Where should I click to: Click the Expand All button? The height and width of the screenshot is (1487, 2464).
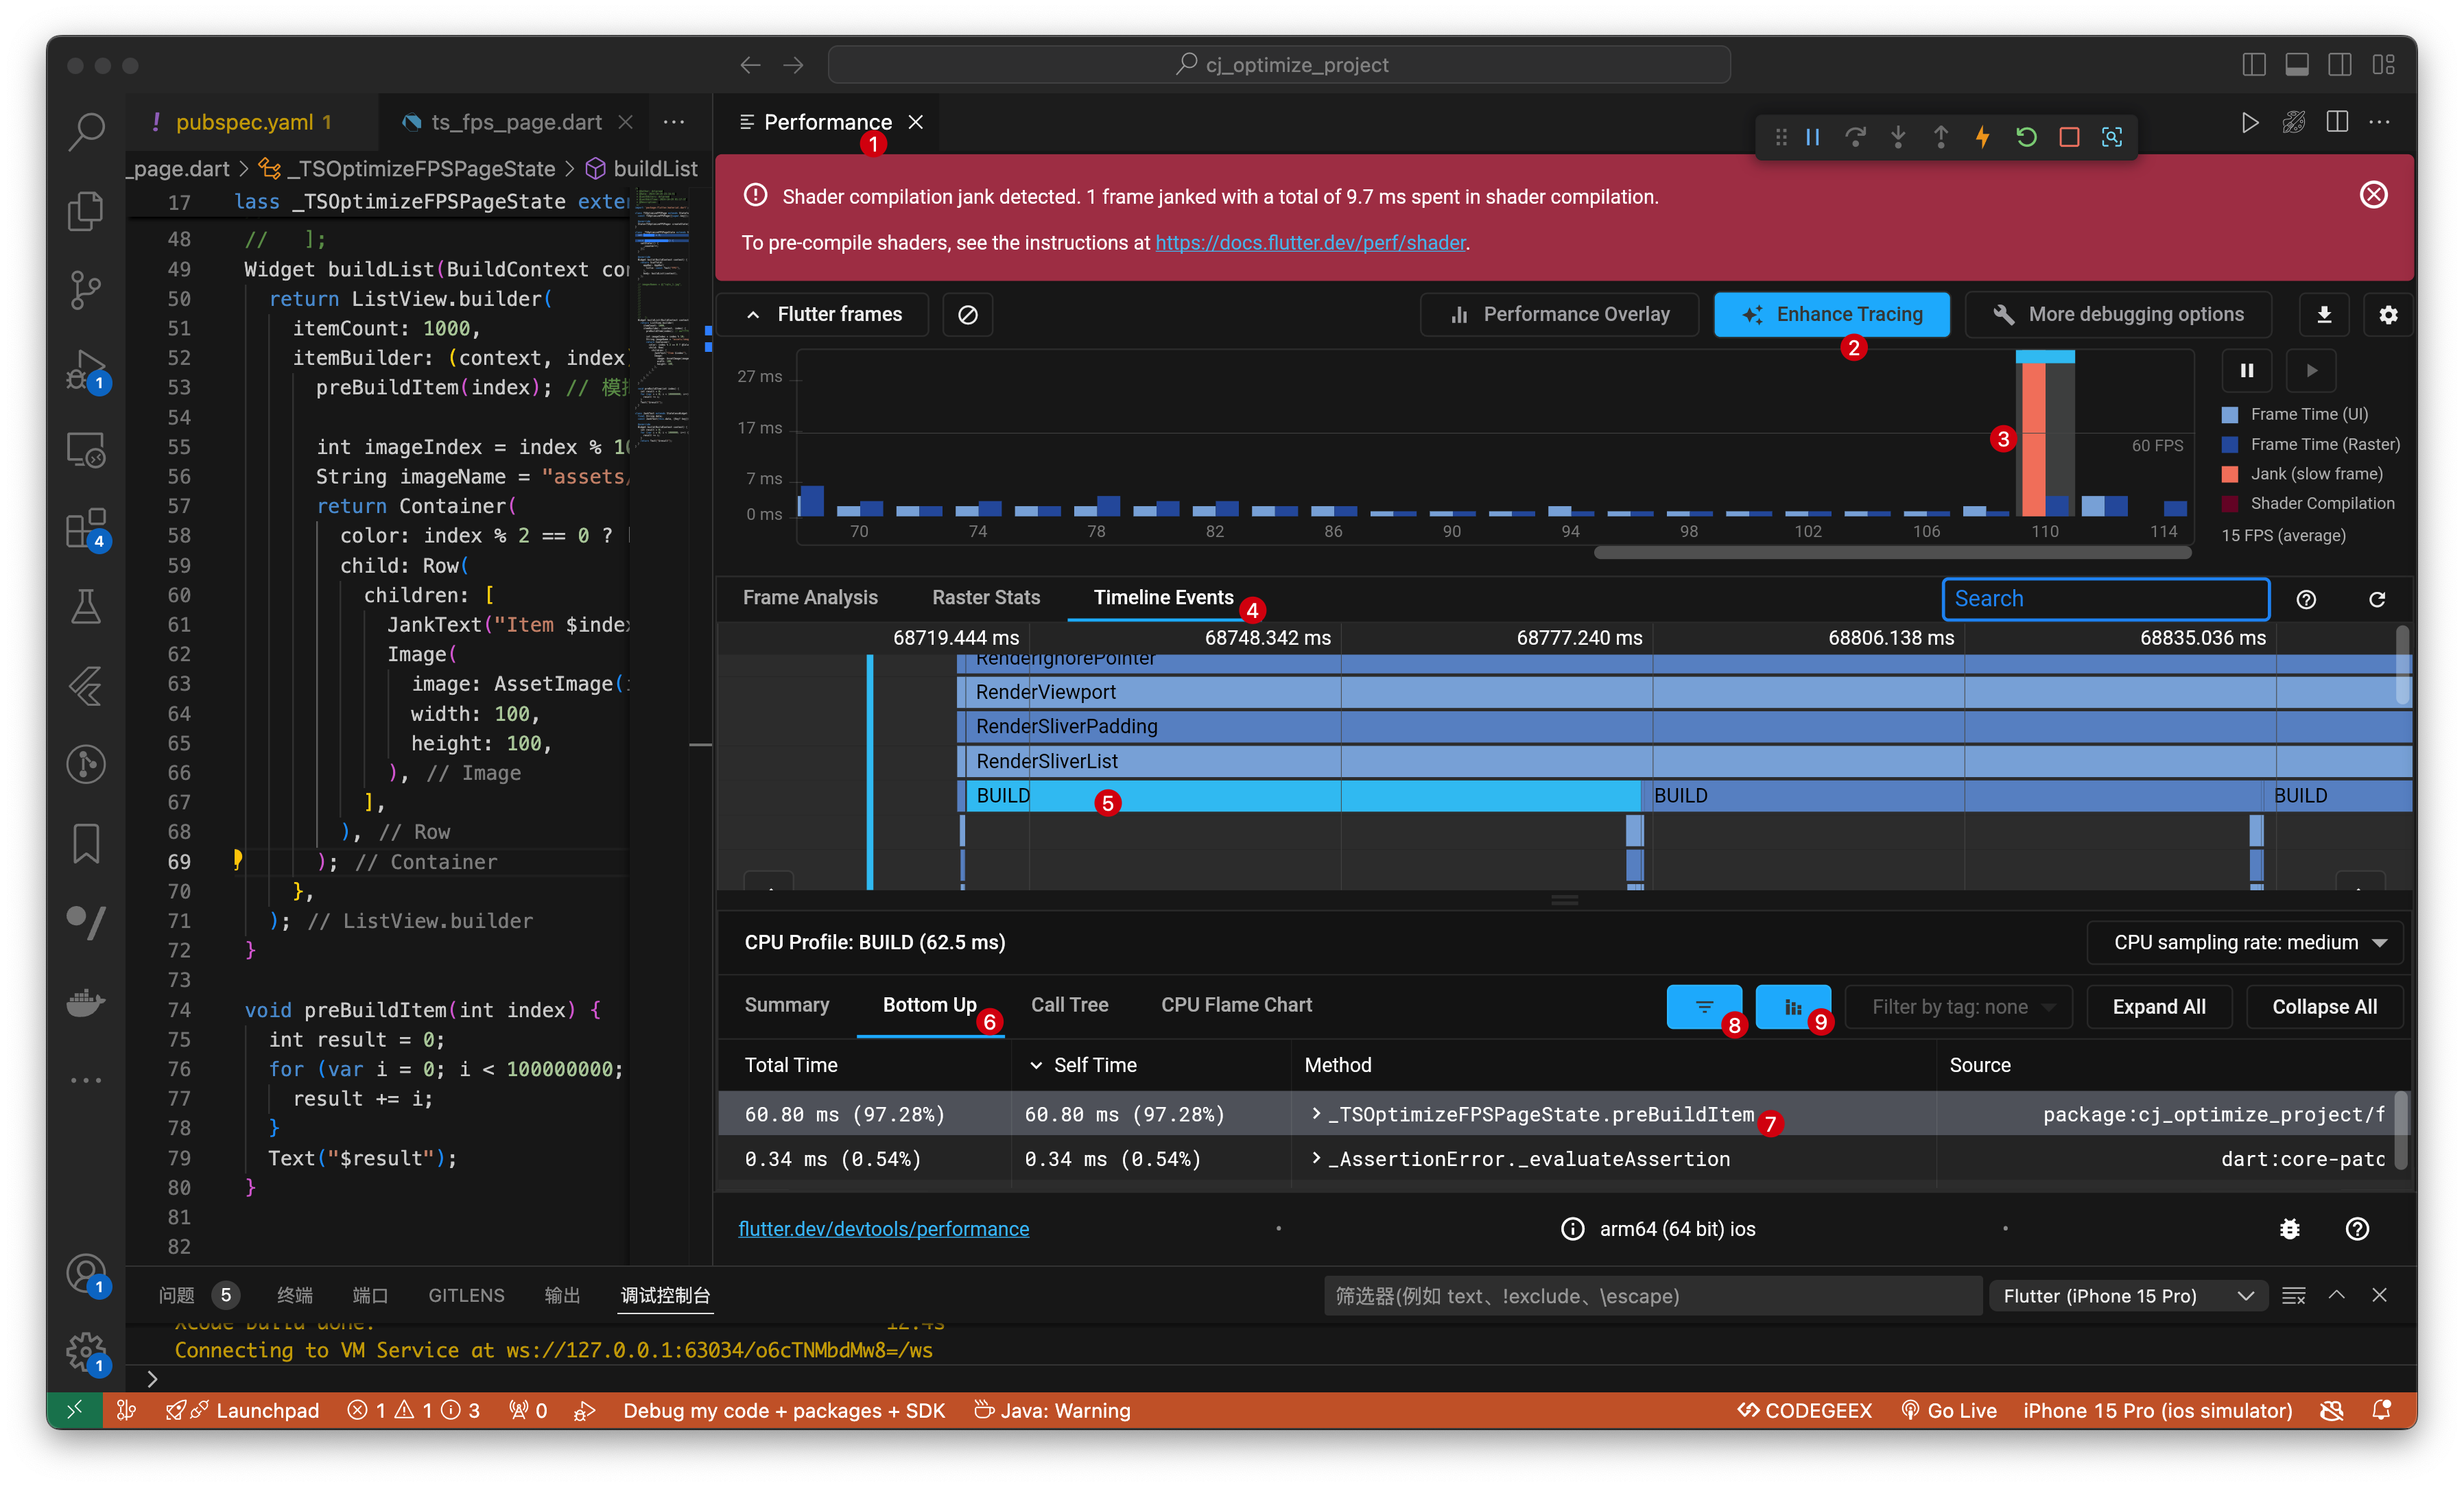[2159, 1007]
